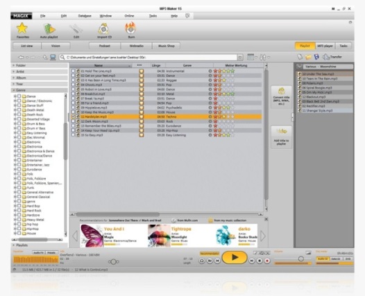Click the large play button
This screenshot has width=365, height=296.
pyautogui.click(x=235, y=257)
